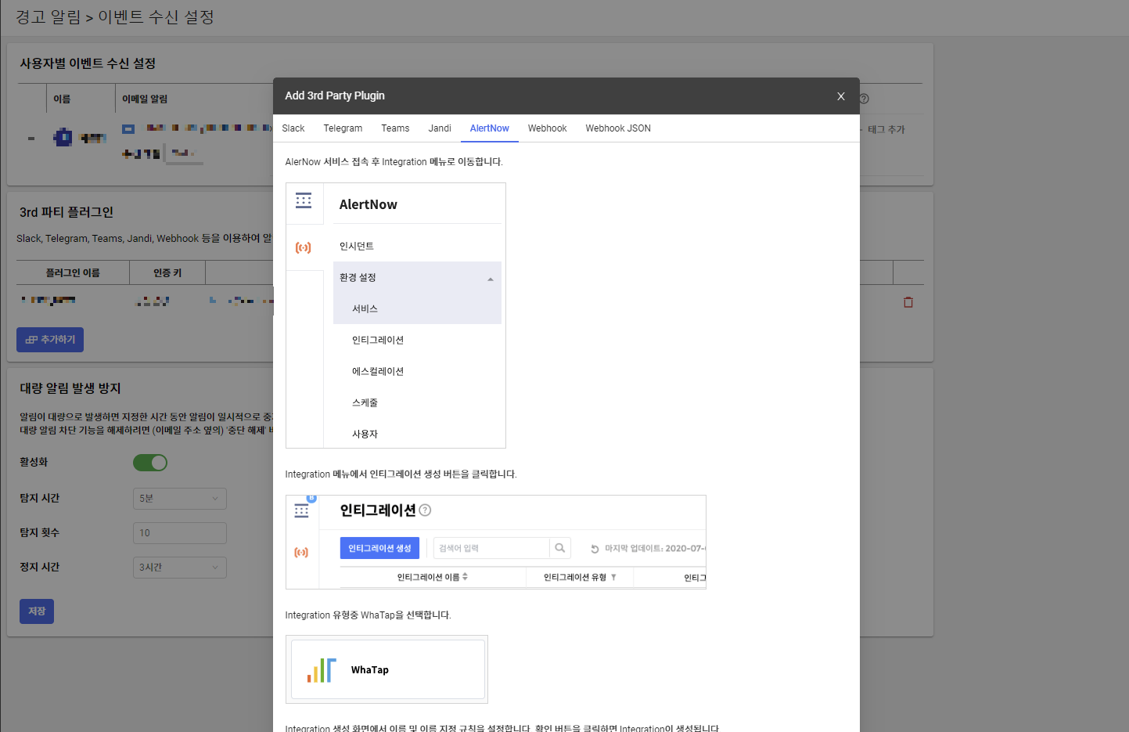Switch to the Telegram tab
1129x732 pixels.
tap(343, 128)
